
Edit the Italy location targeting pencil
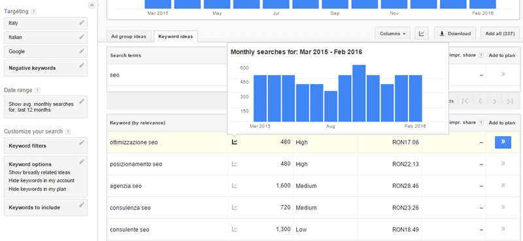[82, 23]
